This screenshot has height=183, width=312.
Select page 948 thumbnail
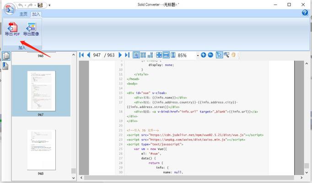tap(41, 150)
